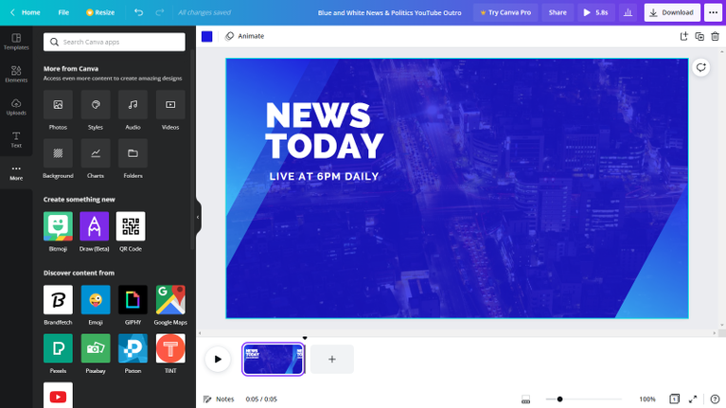The image size is (726, 408).
Task: Open the help question mark icon
Action: click(715, 399)
